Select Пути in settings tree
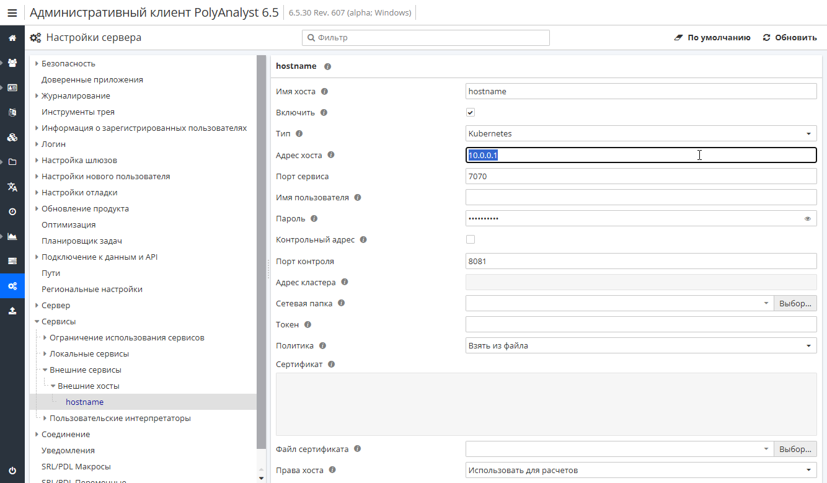Image resolution: width=827 pixels, height=483 pixels. click(x=51, y=273)
